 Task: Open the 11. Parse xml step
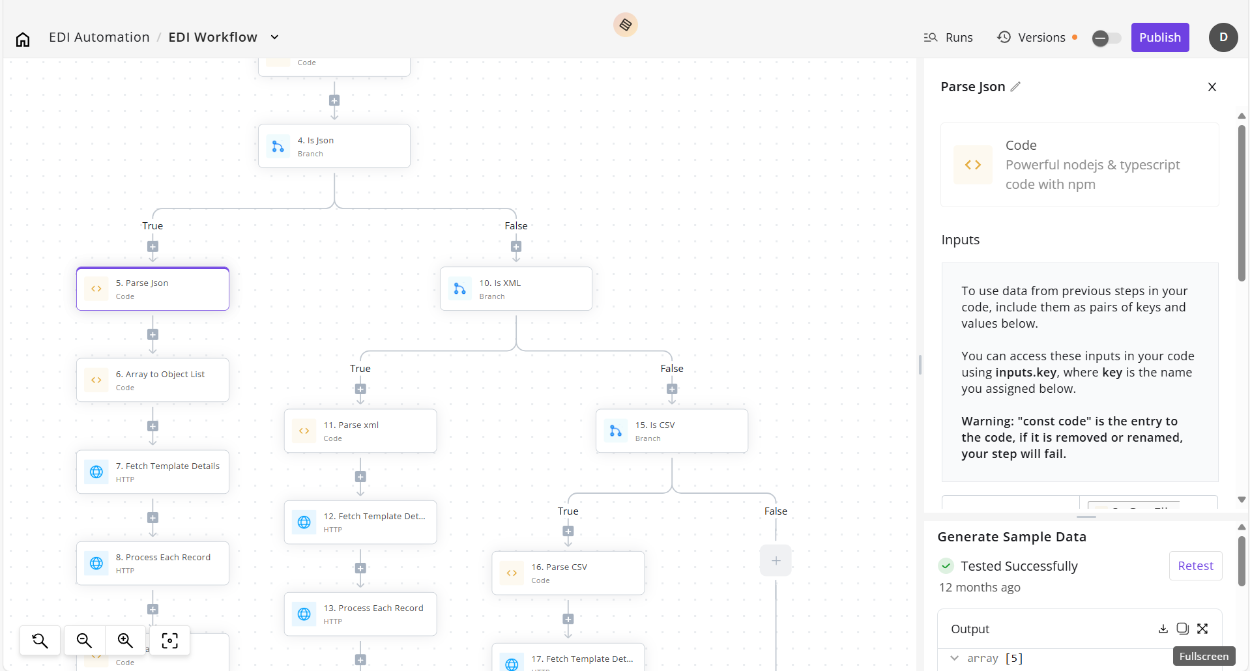coord(360,431)
